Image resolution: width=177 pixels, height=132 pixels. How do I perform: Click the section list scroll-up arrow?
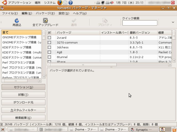pos(44,31)
